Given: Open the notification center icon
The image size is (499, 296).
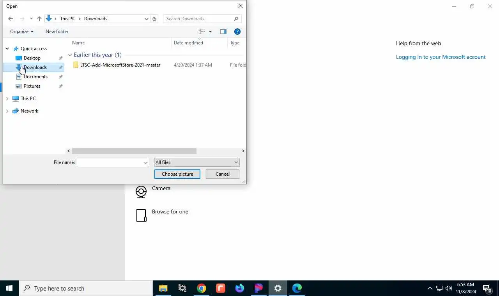Looking at the screenshot, I should pyautogui.click(x=487, y=289).
